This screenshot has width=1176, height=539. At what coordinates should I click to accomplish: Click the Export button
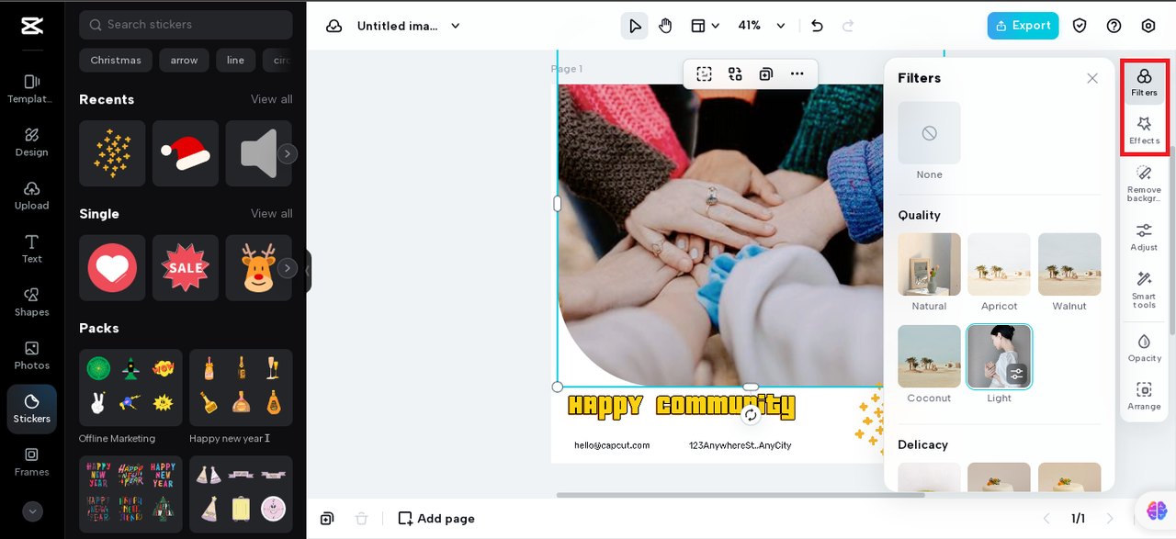tap(1023, 26)
